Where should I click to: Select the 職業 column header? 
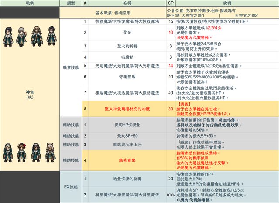pyautogui.click(x=30, y=3)
